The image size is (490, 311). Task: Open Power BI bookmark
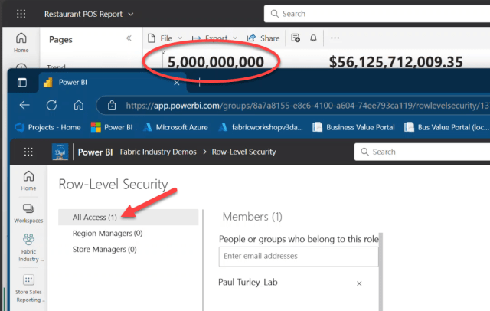[x=112, y=127]
